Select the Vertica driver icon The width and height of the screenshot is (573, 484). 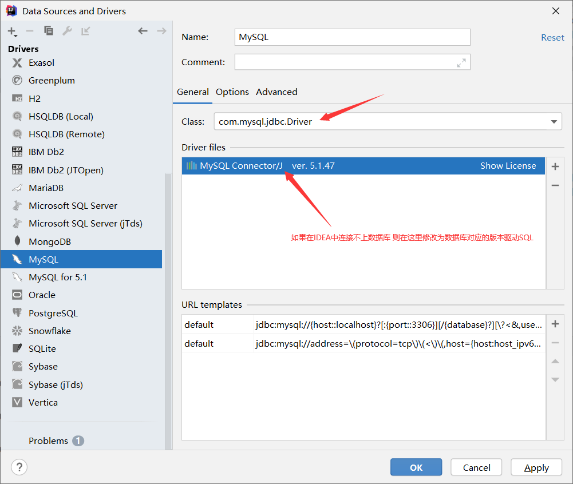point(17,402)
